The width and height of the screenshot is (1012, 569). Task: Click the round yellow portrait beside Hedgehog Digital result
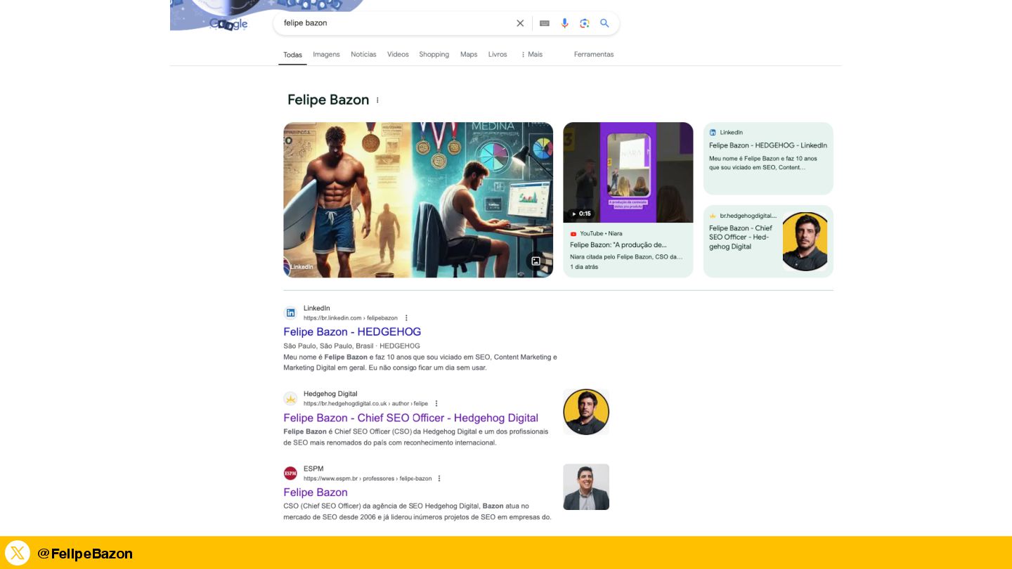(x=586, y=412)
